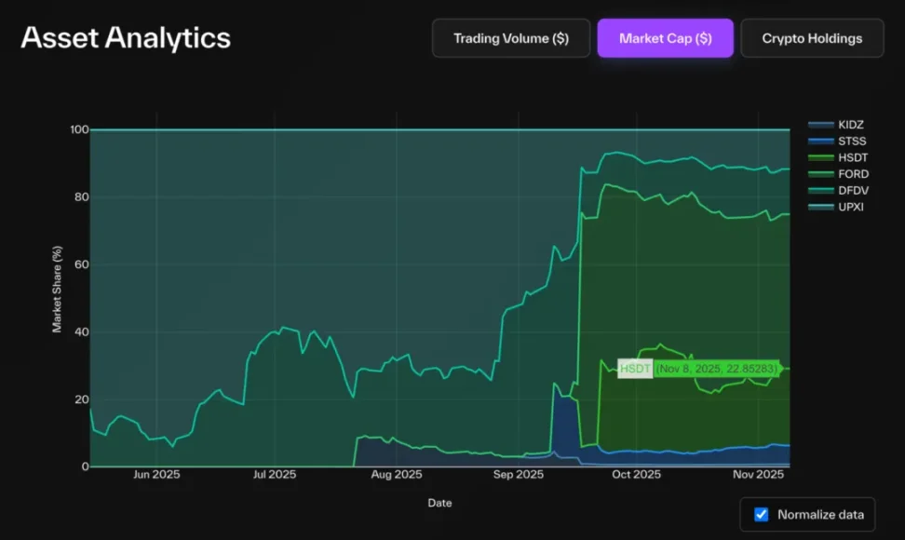
Task: Click the HSDT tooltip label on chart
Action: [635, 369]
